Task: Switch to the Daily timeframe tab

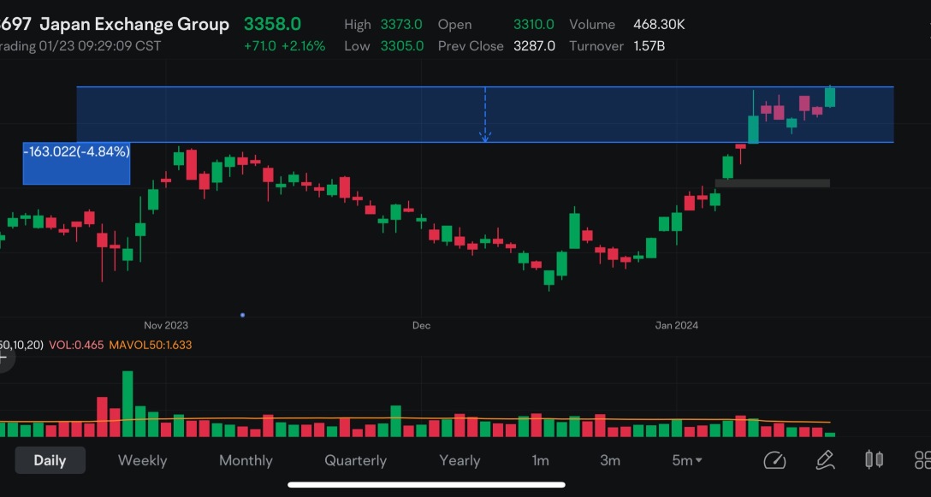Action: click(x=50, y=460)
